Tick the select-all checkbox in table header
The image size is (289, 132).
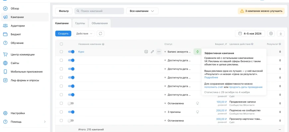click(x=61, y=44)
